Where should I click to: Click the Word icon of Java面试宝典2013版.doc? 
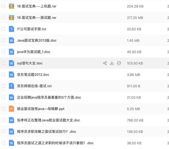(11, 40)
